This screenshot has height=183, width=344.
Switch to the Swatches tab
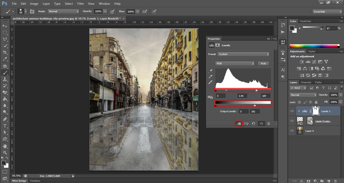pyautogui.click(x=305, y=21)
